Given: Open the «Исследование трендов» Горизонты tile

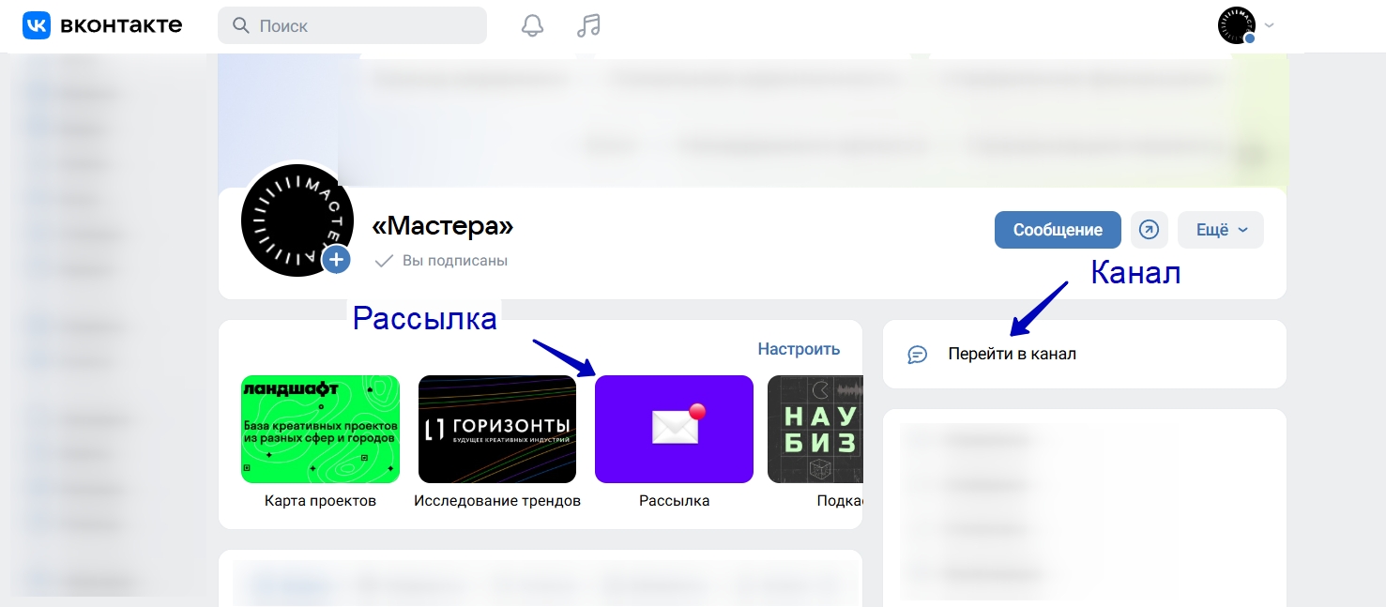Looking at the screenshot, I should pos(496,430).
